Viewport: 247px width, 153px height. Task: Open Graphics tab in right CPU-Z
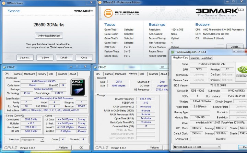pyautogui.click(x=153, y=74)
